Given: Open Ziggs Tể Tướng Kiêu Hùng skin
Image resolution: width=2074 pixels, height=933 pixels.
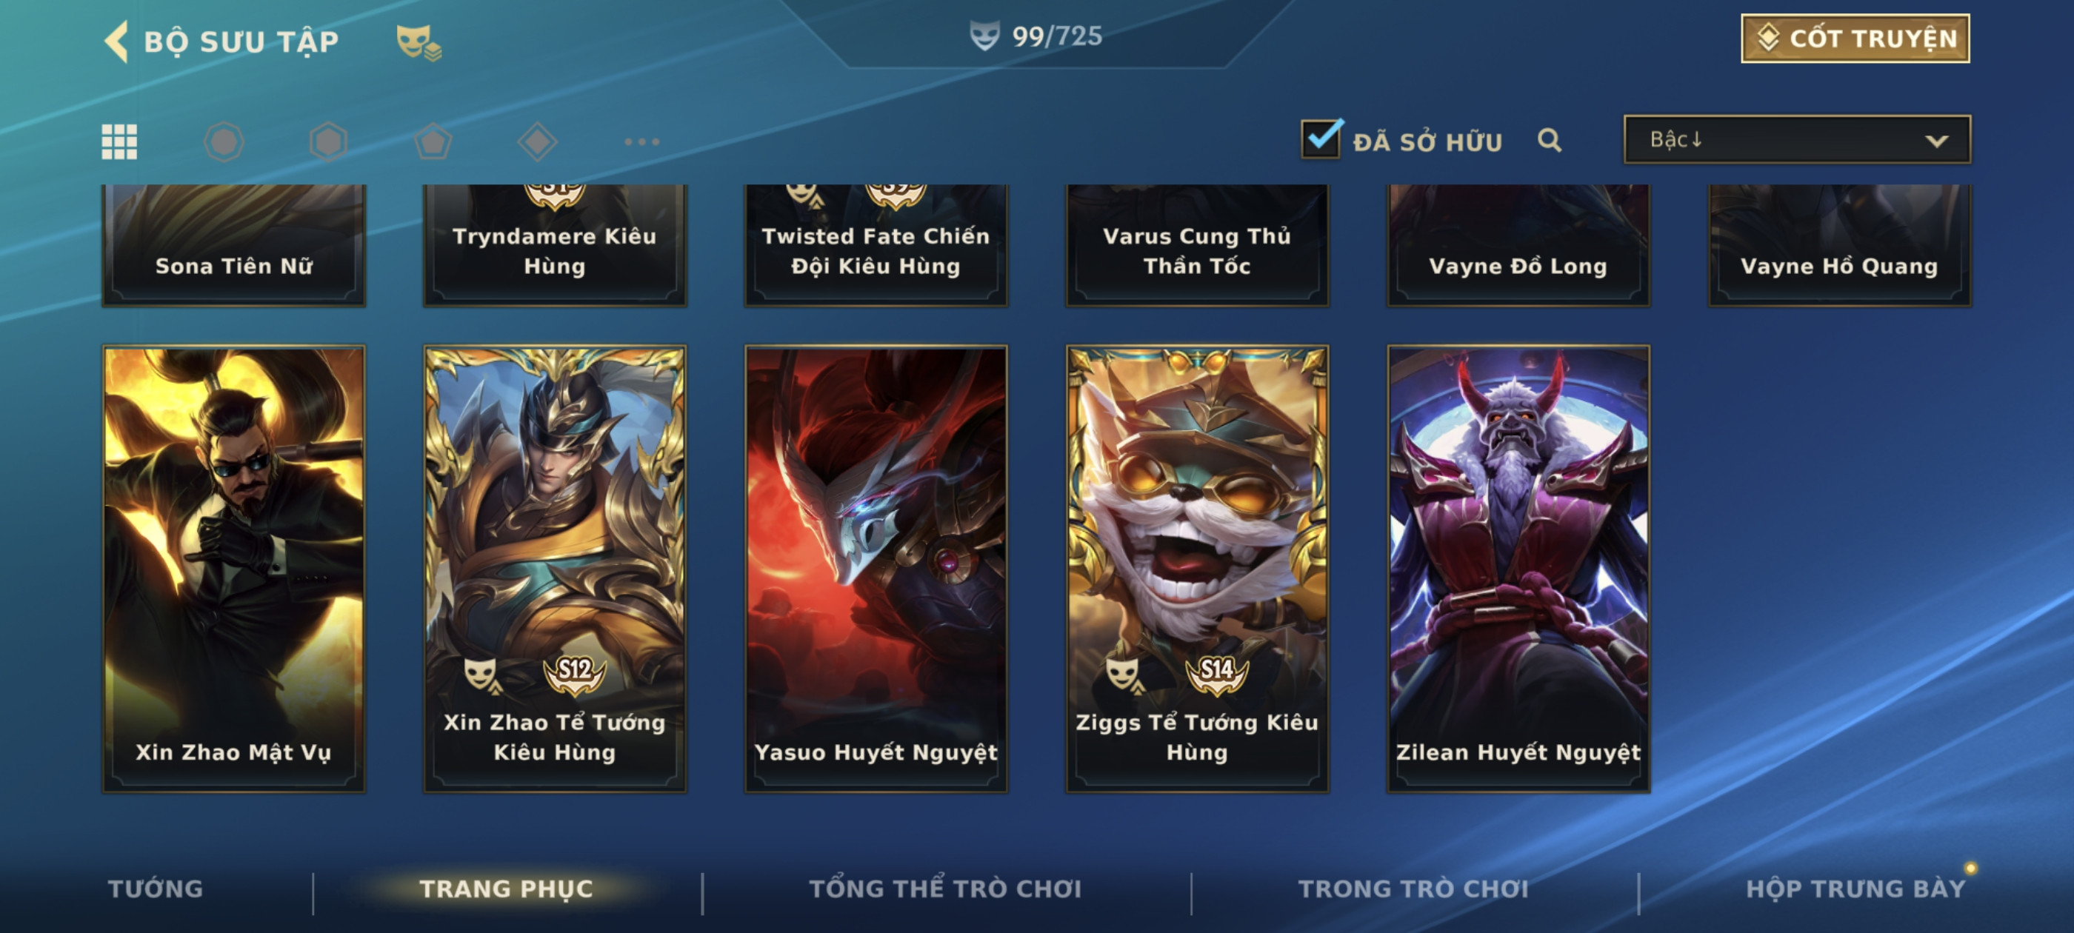Looking at the screenshot, I should [x=1197, y=569].
